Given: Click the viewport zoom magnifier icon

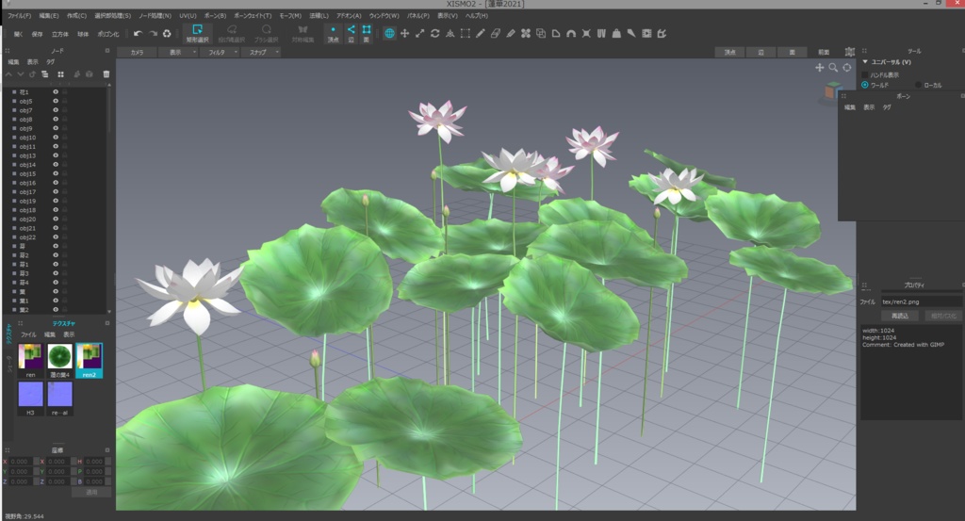Looking at the screenshot, I should pos(833,68).
